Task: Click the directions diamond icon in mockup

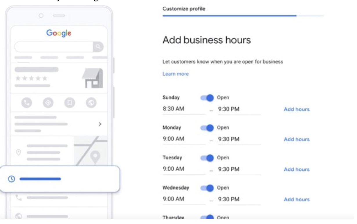Action: pyautogui.click(x=48, y=103)
